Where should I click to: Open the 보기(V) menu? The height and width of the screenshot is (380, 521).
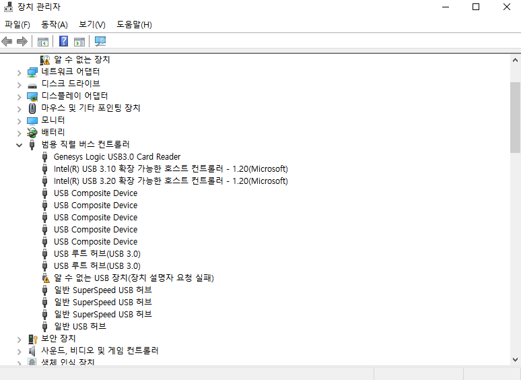[x=92, y=25]
